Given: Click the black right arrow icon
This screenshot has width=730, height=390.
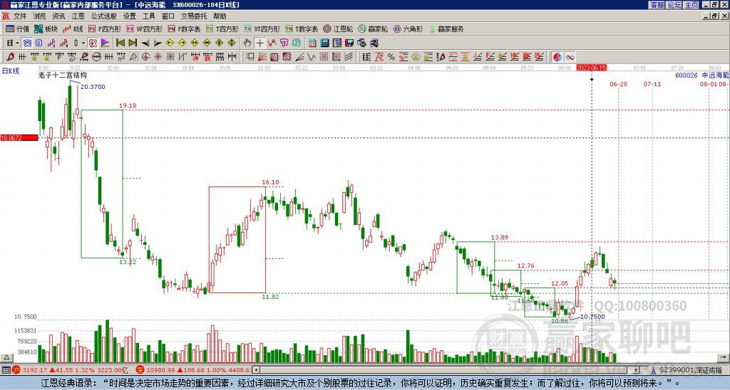Looking at the screenshot, I should [158, 43].
